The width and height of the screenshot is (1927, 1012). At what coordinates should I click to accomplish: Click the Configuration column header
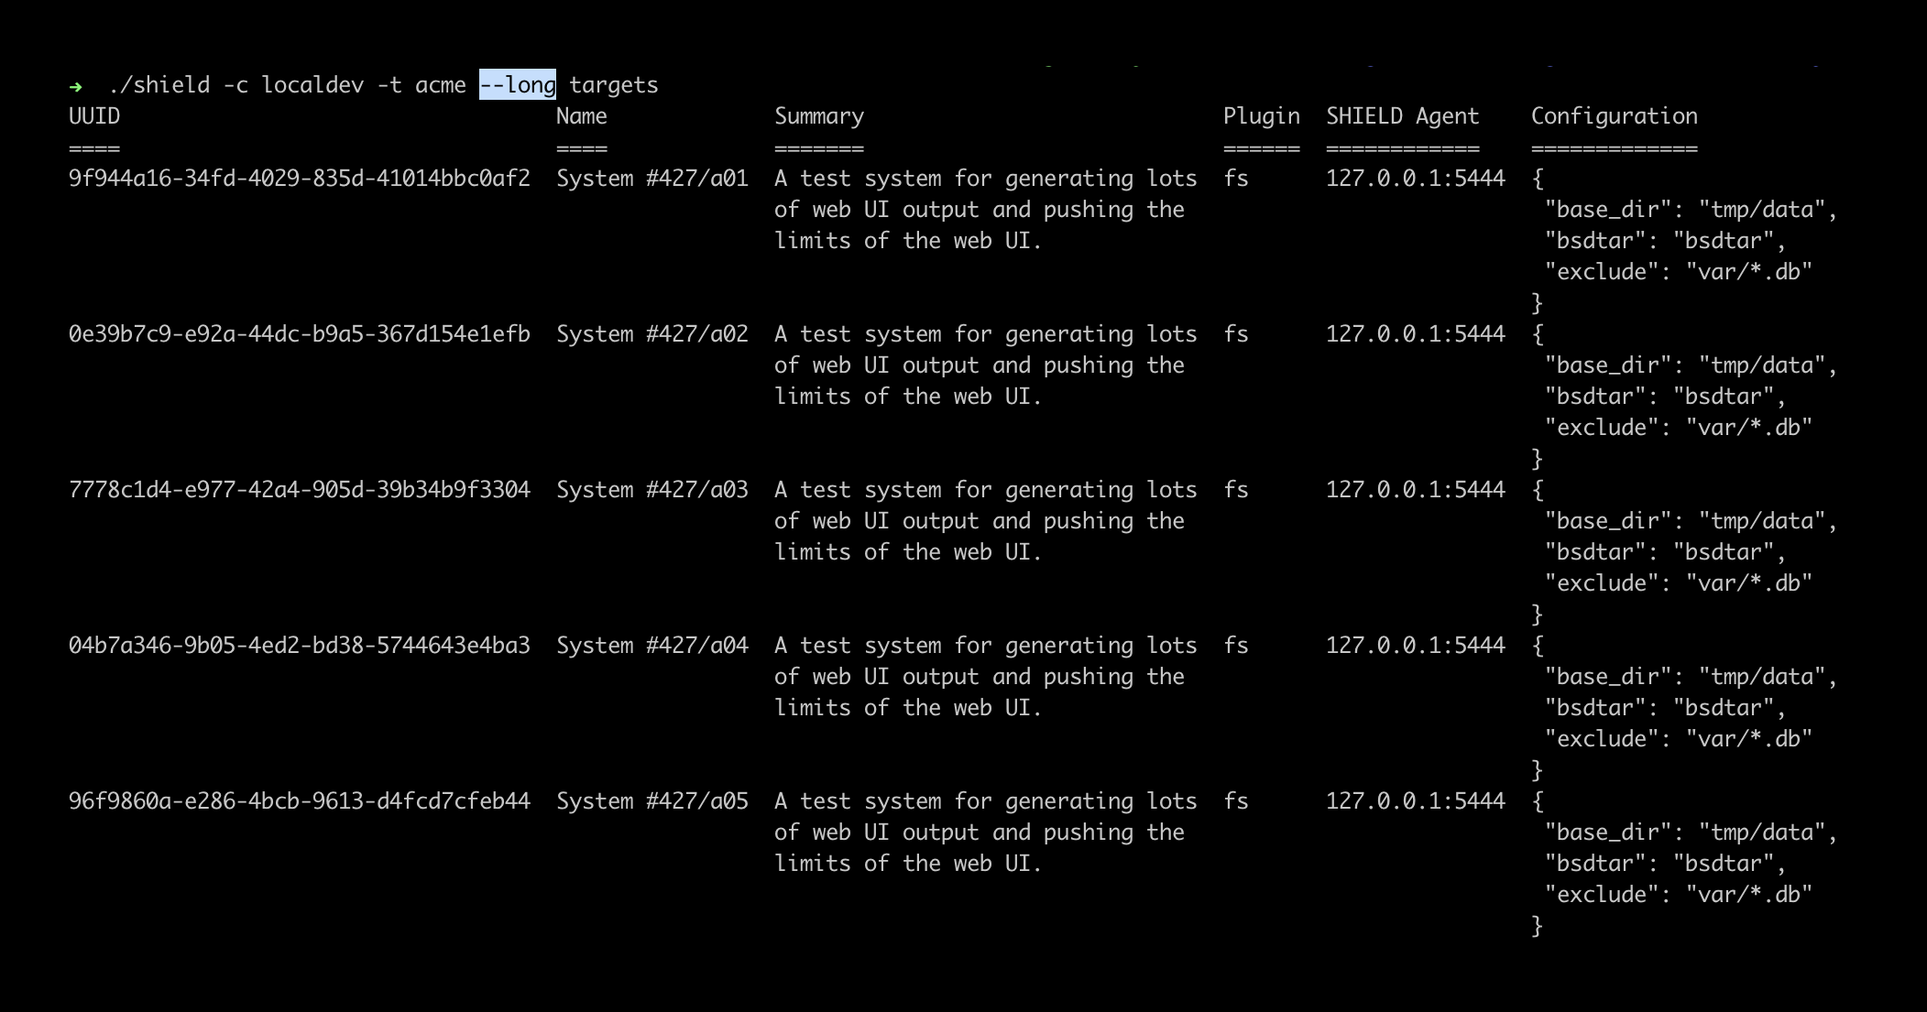pyautogui.click(x=1615, y=116)
